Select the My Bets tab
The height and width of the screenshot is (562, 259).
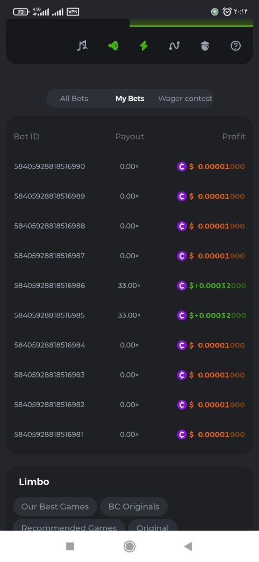(x=129, y=98)
